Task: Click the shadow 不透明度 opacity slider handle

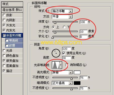Action: (71, 89)
